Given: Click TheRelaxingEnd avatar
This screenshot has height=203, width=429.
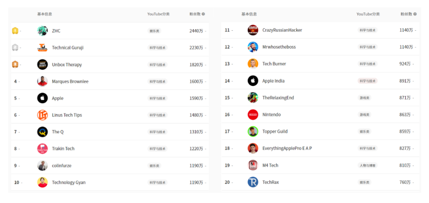Looking at the screenshot, I should point(253,98).
